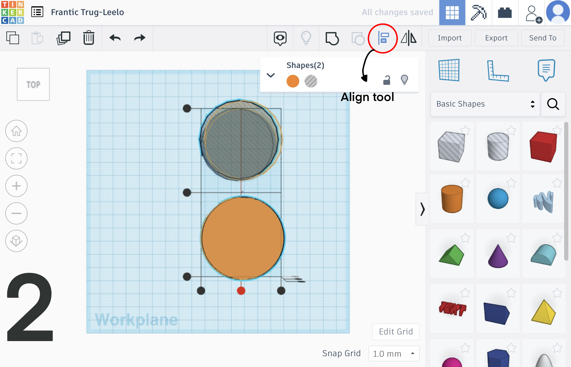Toggle the hide lightbulb in Shapes panel
This screenshot has height=367, width=571.
point(404,80)
